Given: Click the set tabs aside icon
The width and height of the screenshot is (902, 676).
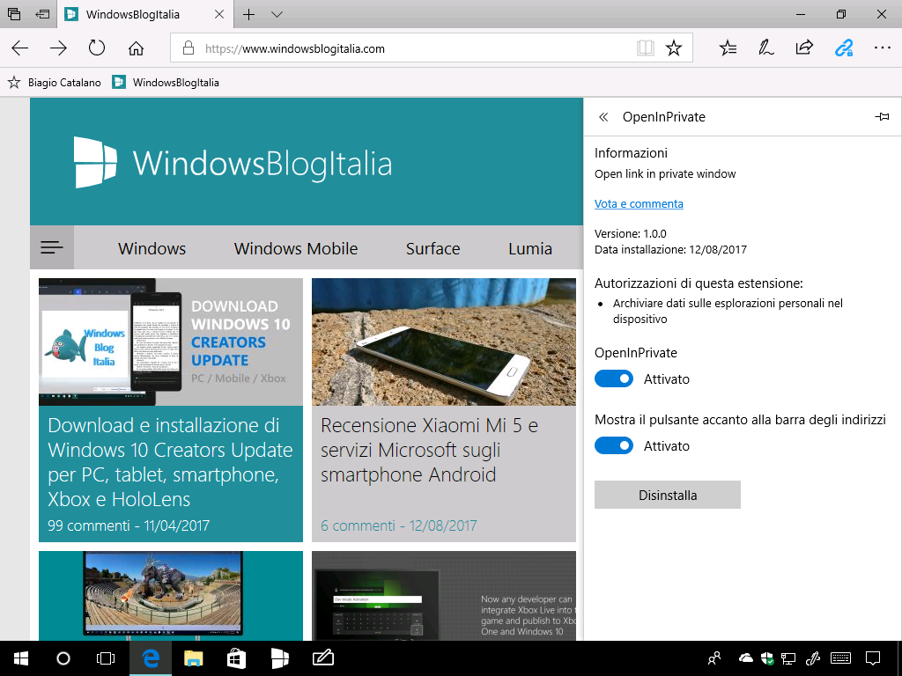Looking at the screenshot, I should (42, 14).
